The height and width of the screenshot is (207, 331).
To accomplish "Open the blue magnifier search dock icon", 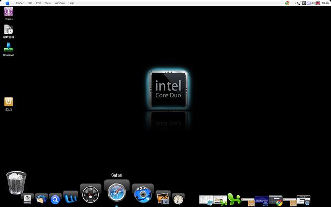I will tap(55, 199).
